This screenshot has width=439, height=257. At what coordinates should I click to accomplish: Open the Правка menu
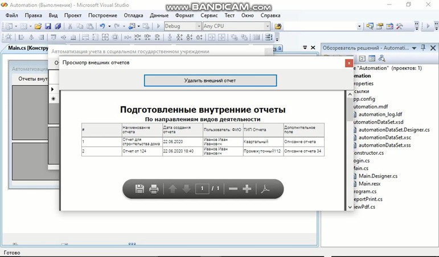pos(34,15)
